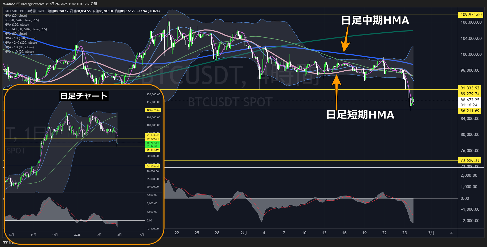The width and height of the screenshot is (487, 247).
Task: Click the 89,279.74 label on main price axis
Action: pos(470,94)
